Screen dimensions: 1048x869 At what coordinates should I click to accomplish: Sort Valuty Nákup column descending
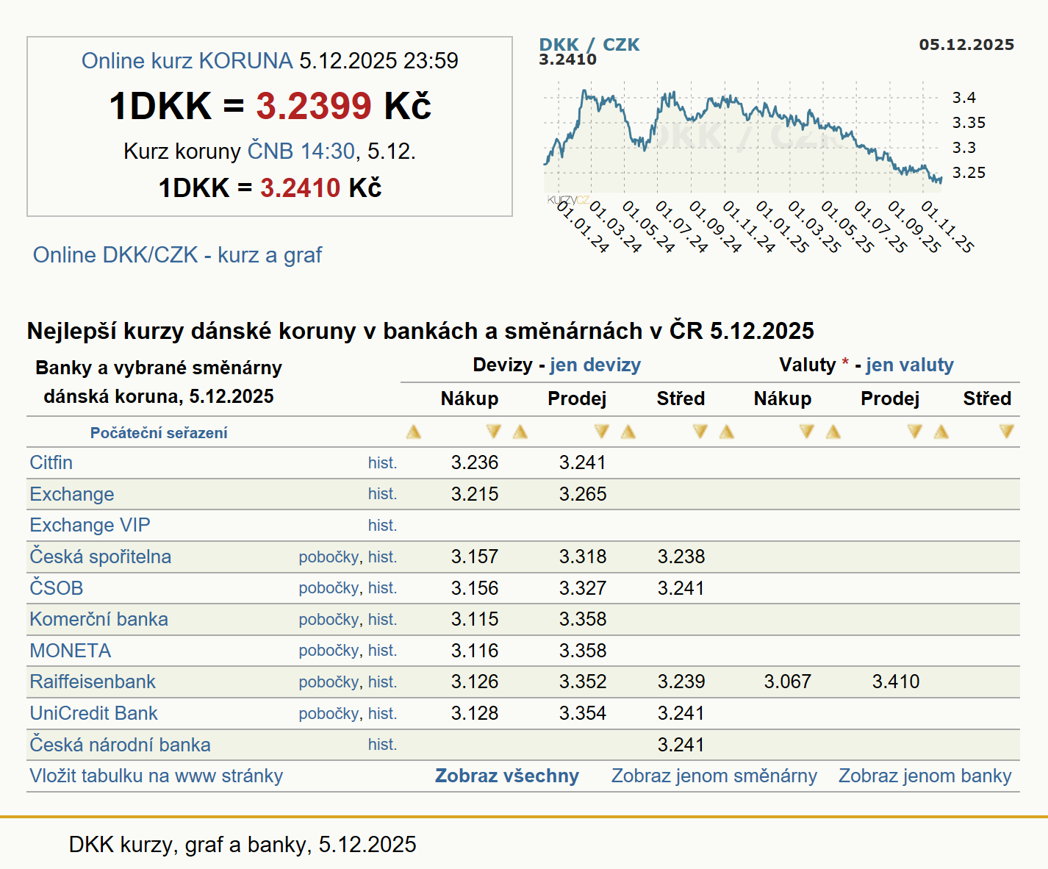806,432
